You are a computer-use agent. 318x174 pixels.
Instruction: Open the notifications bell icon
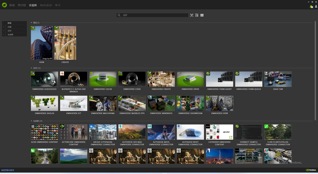coord(311,7)
